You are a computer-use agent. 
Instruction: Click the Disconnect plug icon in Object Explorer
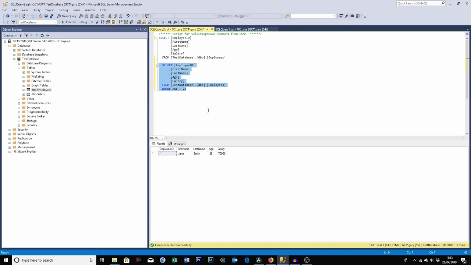(x=26, y=35)
